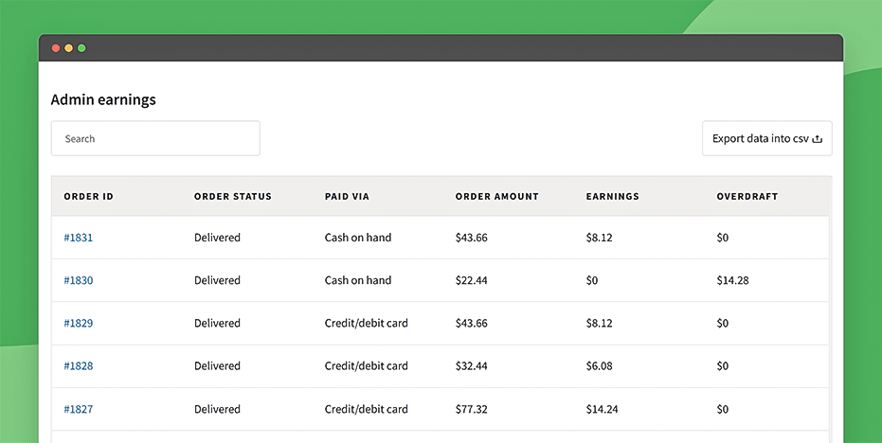The image size is (882, 443).
Task: Click overdraft value $14.28
Action: 732,280
